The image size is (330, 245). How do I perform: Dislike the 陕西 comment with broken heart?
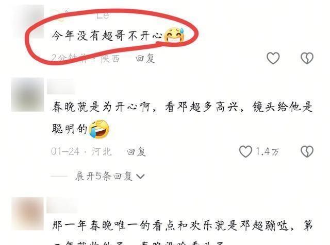click(x=307, y=58)
